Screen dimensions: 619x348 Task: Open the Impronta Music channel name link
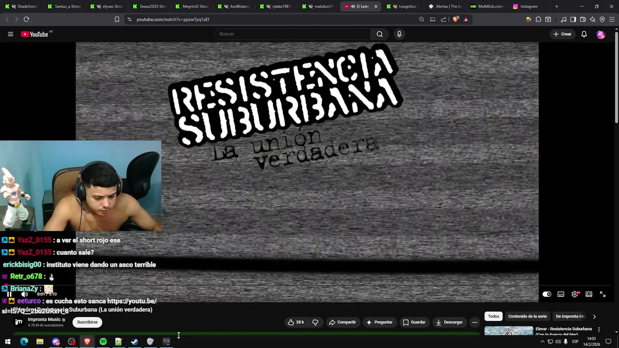(x=44, y=319)
